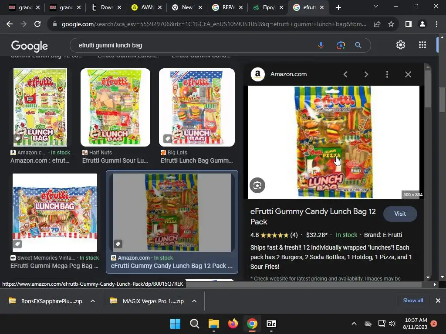
Task: Submit search with magnifying glass icon
Action: [358, 45]
